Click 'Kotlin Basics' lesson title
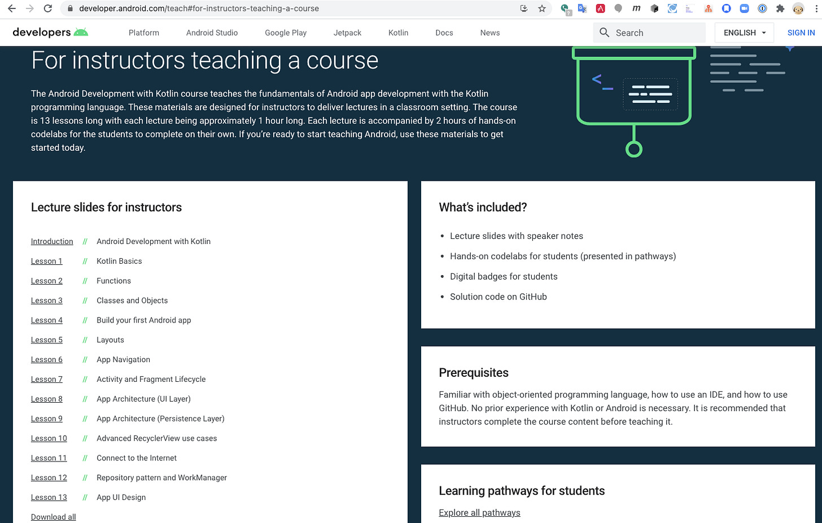The width and height of the screenshot is (822, 523). click(x=119, y=261)
